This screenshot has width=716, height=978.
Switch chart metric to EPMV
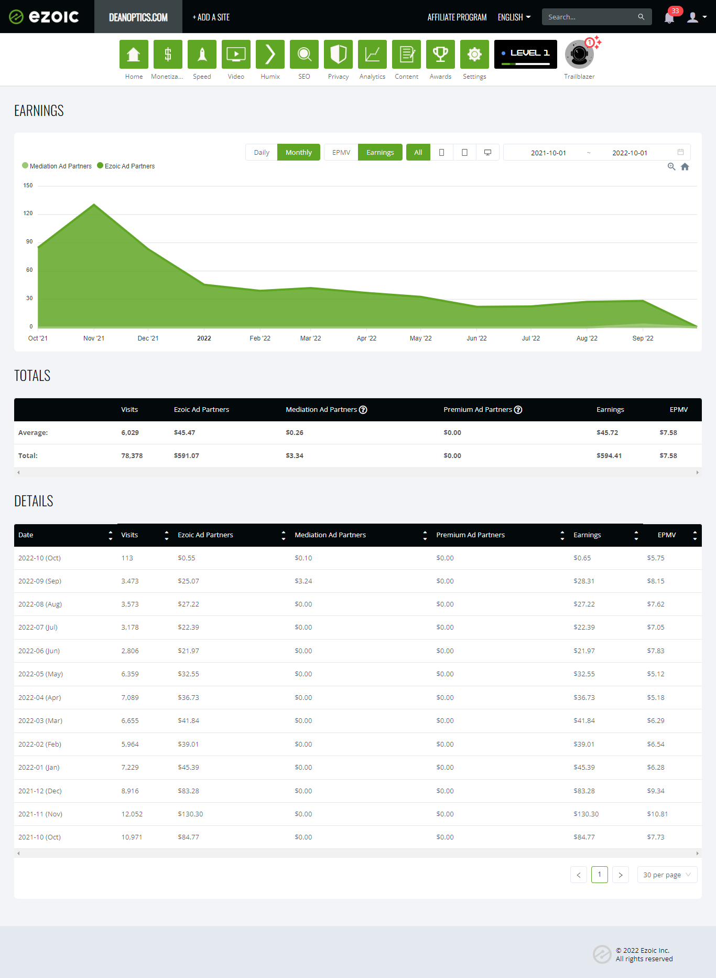(x=341, y=152)
